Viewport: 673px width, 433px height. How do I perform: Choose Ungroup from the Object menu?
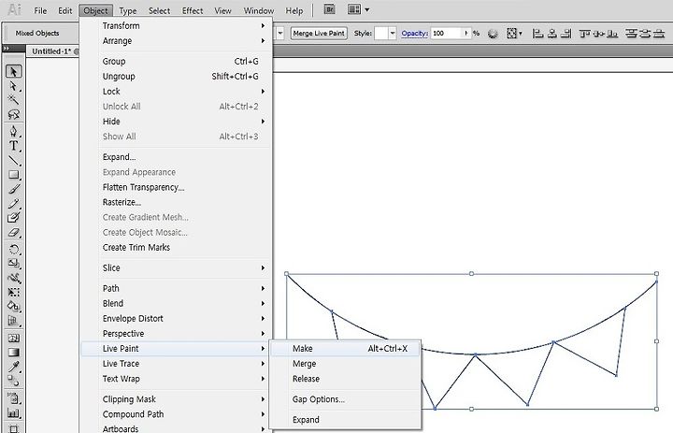pos(177,77)
